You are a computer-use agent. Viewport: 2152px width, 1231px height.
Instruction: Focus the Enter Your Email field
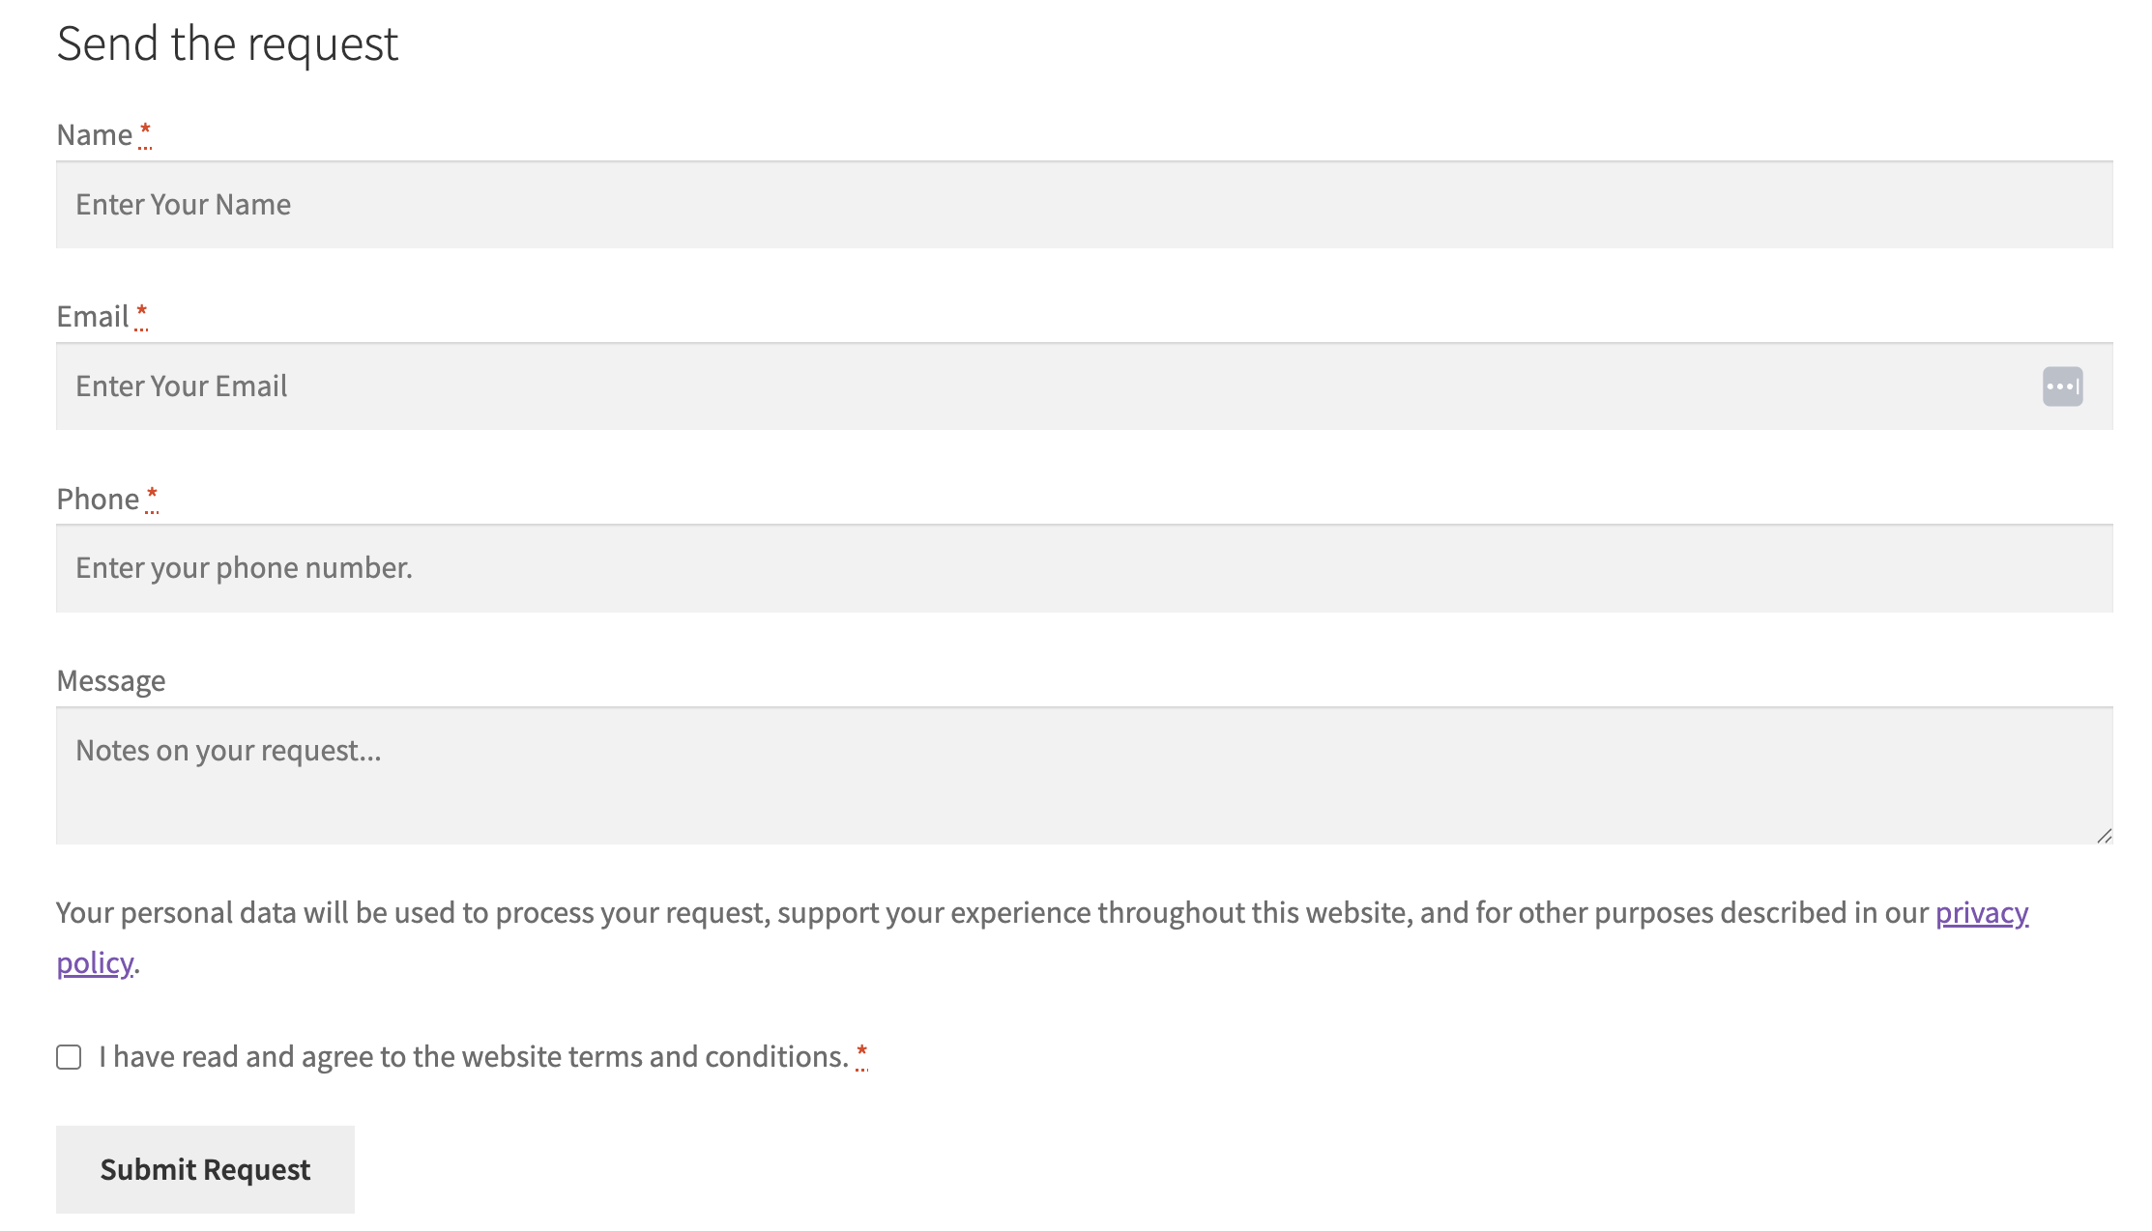(1044, 386)
